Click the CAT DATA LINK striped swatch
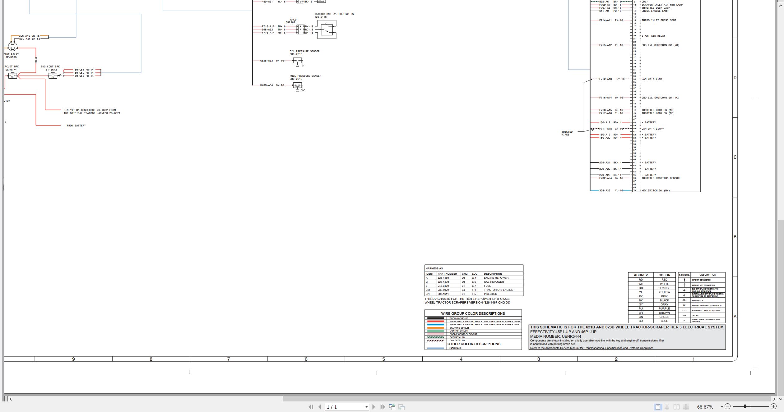 pos(435,337)
